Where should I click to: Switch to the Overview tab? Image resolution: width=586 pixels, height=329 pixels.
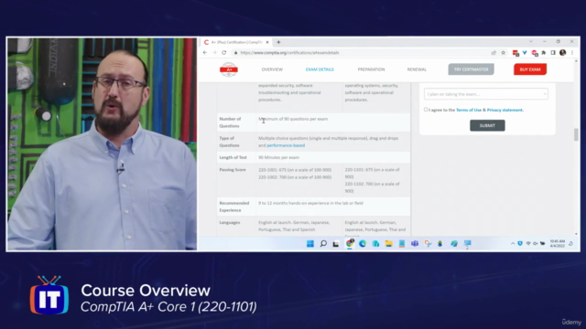coord(272,69)
